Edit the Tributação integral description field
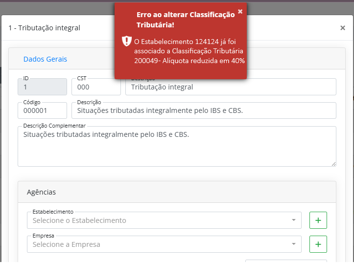This screenshot has height=263, width=354. (231, 87)
